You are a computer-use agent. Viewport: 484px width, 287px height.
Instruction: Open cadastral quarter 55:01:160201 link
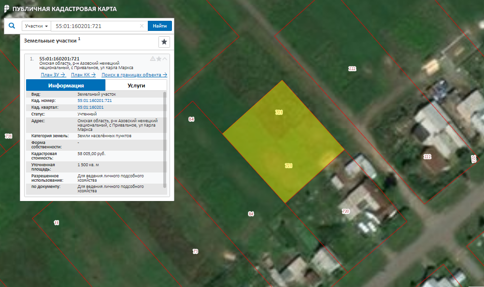[90, 107]
